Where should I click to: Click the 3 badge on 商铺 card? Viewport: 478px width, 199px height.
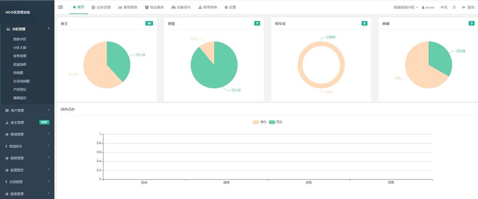[472, 23]
